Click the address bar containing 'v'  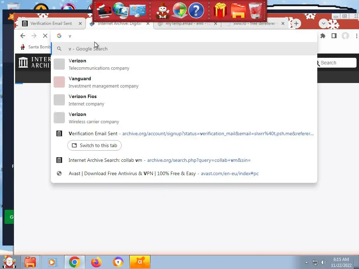pyautogui.click(x=184, y=36)
